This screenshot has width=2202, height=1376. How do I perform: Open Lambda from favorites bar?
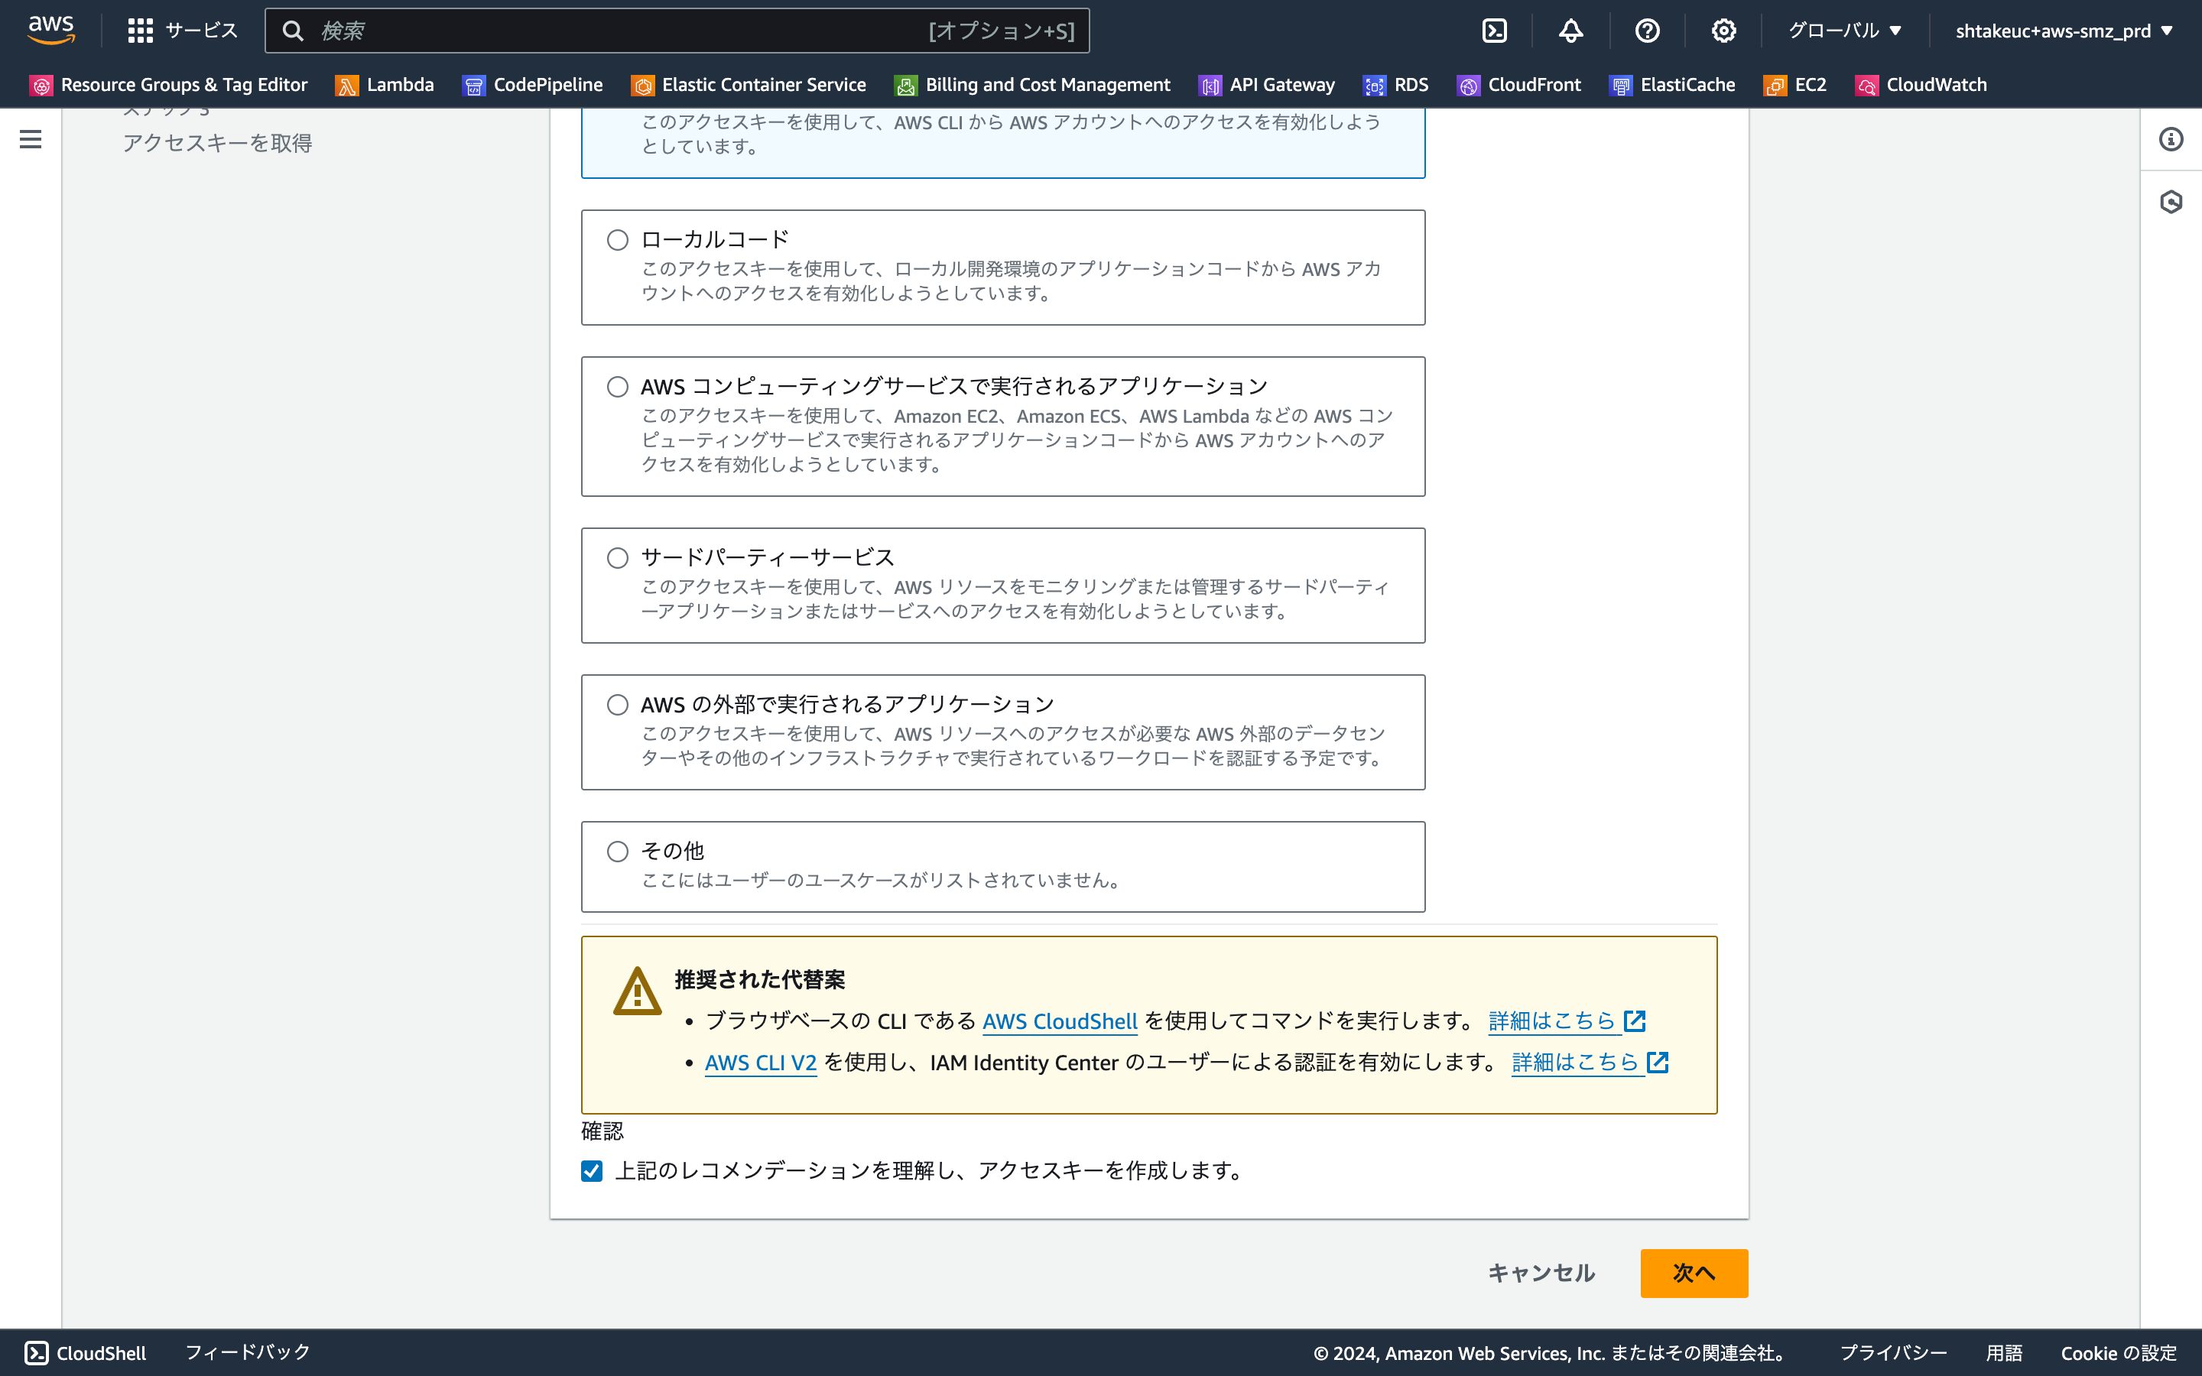point(385,86)
